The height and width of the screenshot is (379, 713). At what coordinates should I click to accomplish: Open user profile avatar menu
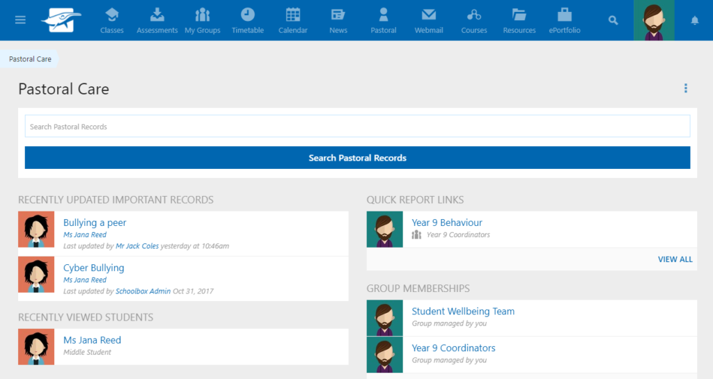click(x=654, y=20)
